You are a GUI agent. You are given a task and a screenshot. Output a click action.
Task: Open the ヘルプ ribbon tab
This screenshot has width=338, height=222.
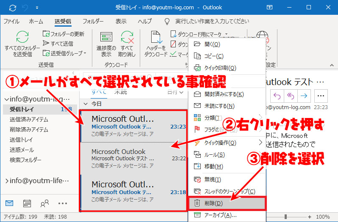coord(144,21)
